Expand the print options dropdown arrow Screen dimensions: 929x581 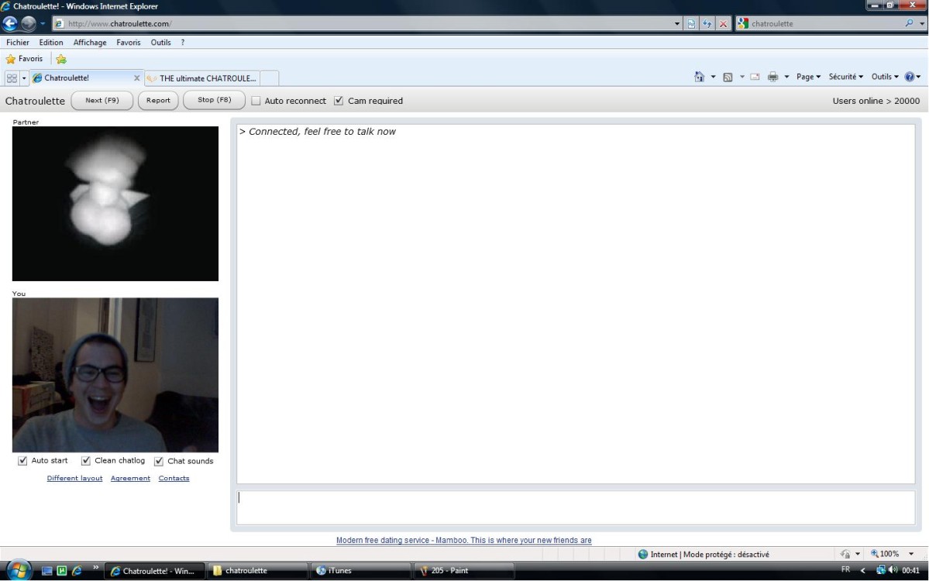click(x=786, y=77)
